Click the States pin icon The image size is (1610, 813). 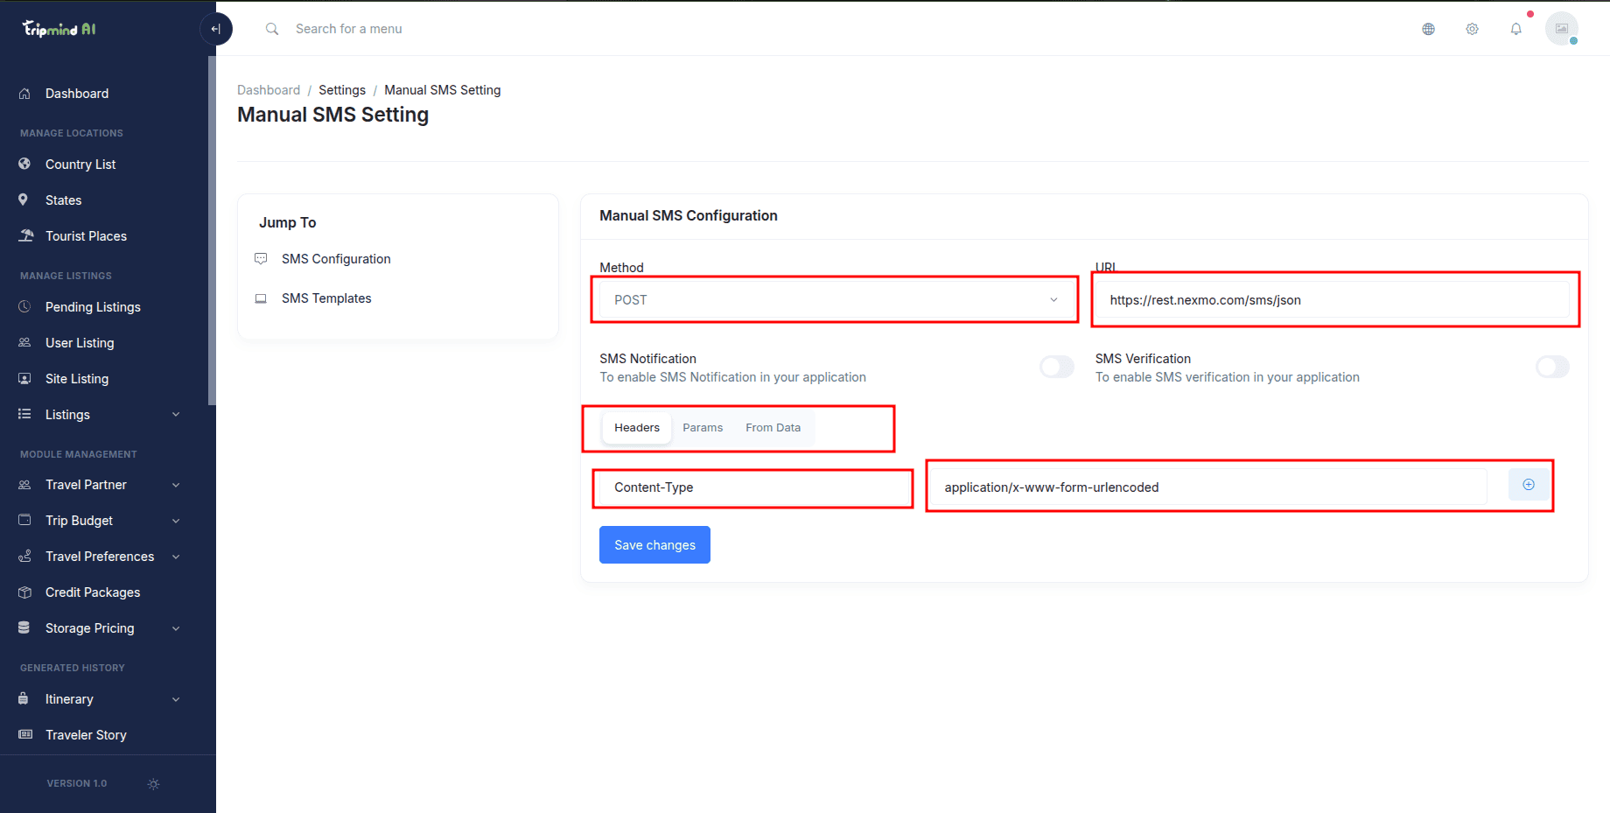[24, 200]
